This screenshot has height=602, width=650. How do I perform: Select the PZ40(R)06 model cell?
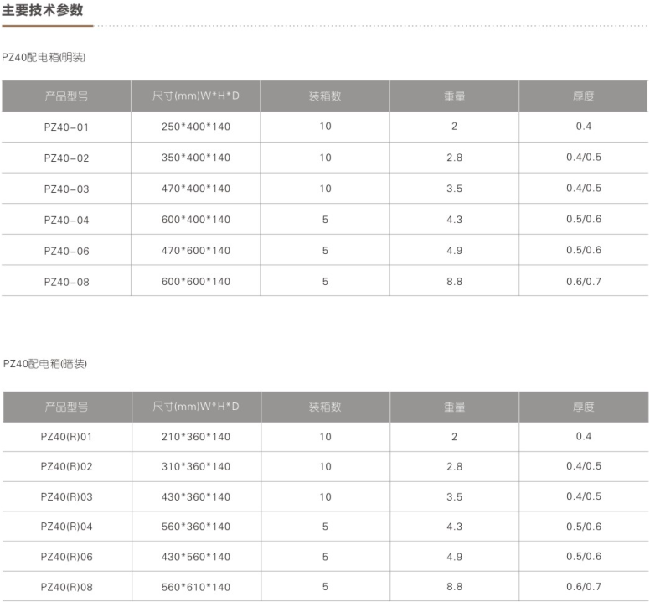66,557
